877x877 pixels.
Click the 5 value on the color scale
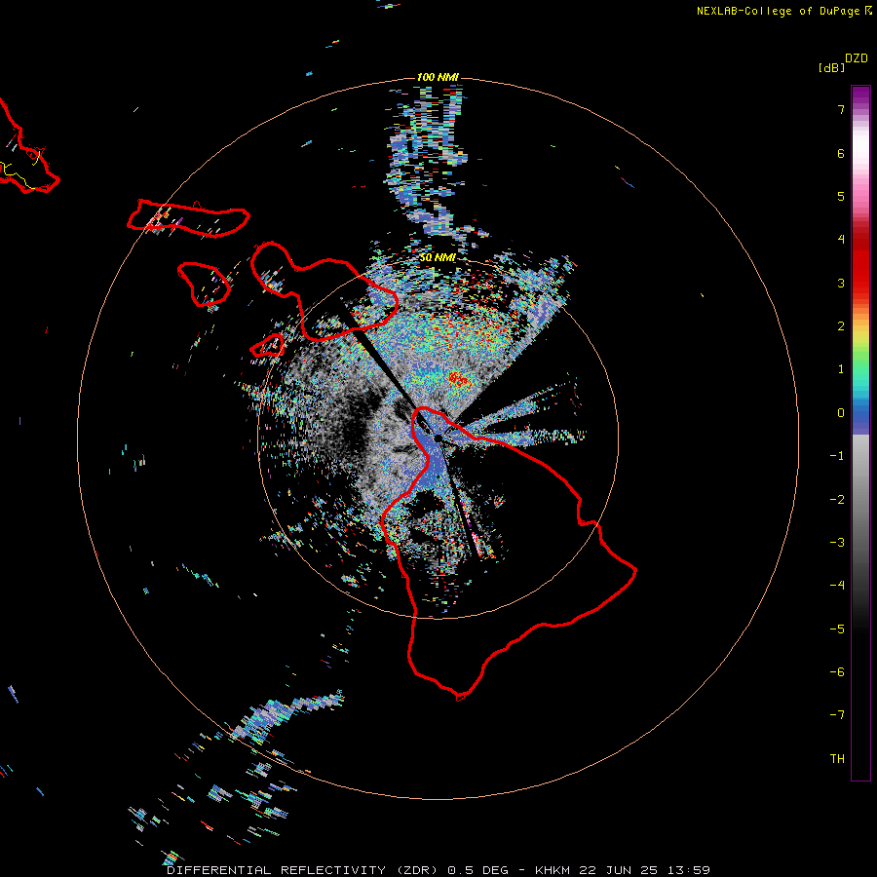(x=841, y=196)
